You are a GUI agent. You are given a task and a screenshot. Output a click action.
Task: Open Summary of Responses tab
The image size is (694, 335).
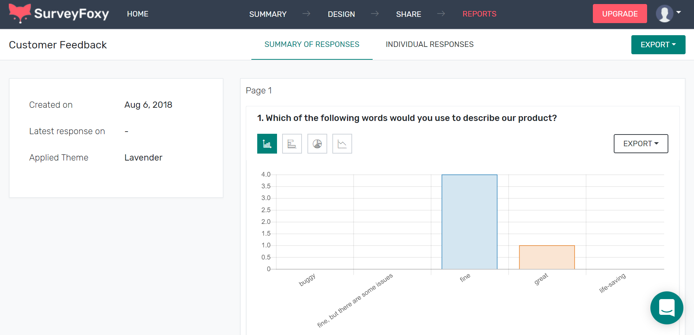point(312,44)
